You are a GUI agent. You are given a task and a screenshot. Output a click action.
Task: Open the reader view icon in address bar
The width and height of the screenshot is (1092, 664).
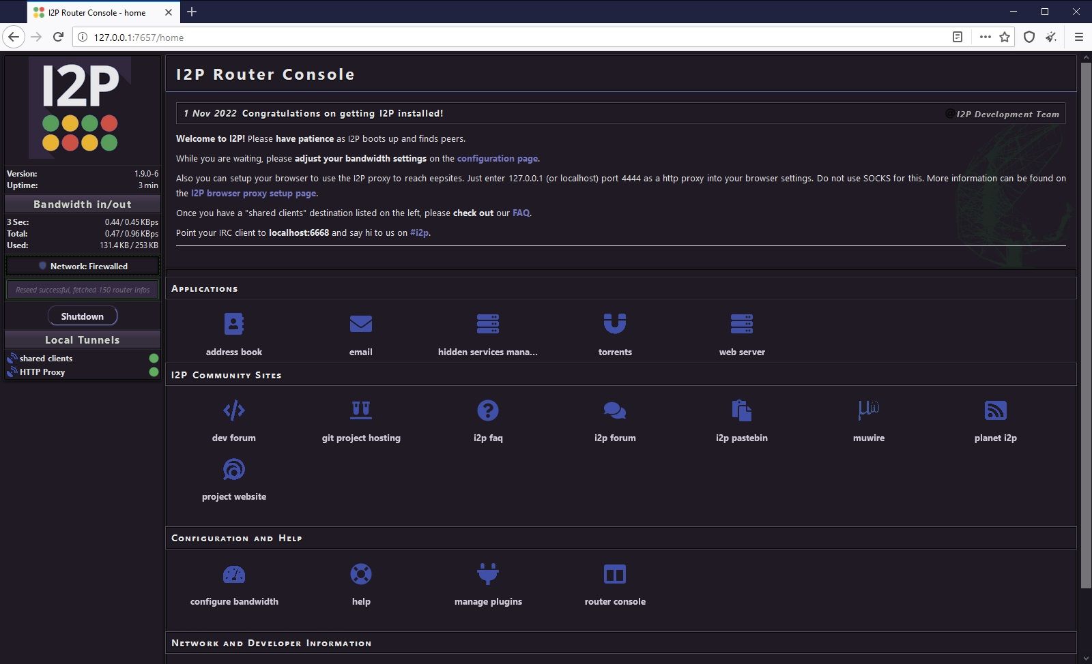pos(958,37)
